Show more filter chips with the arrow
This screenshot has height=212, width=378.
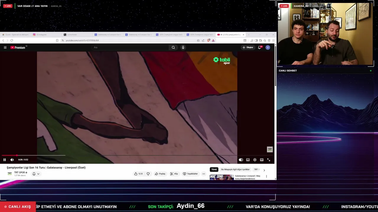264,170
